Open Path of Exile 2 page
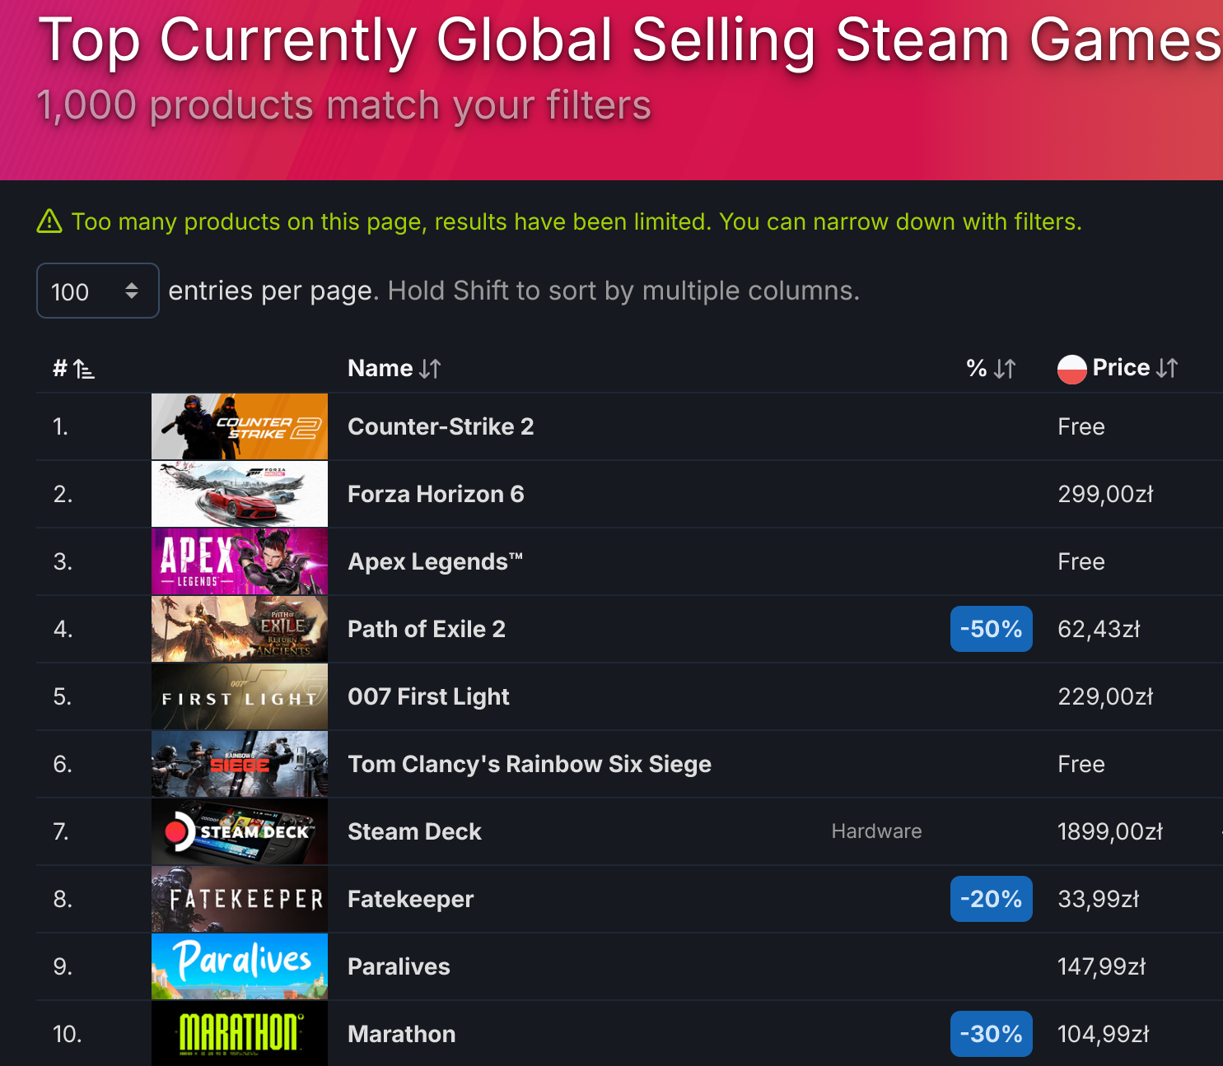This screenshot has width=1223, height=1066. point(427,629)
